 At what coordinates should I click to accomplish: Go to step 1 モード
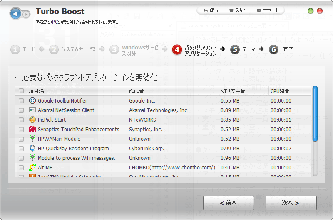[23, 49]
